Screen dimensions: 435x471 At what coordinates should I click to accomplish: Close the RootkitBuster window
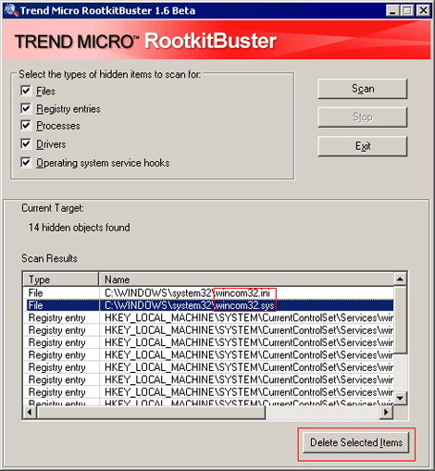(423, 11)
